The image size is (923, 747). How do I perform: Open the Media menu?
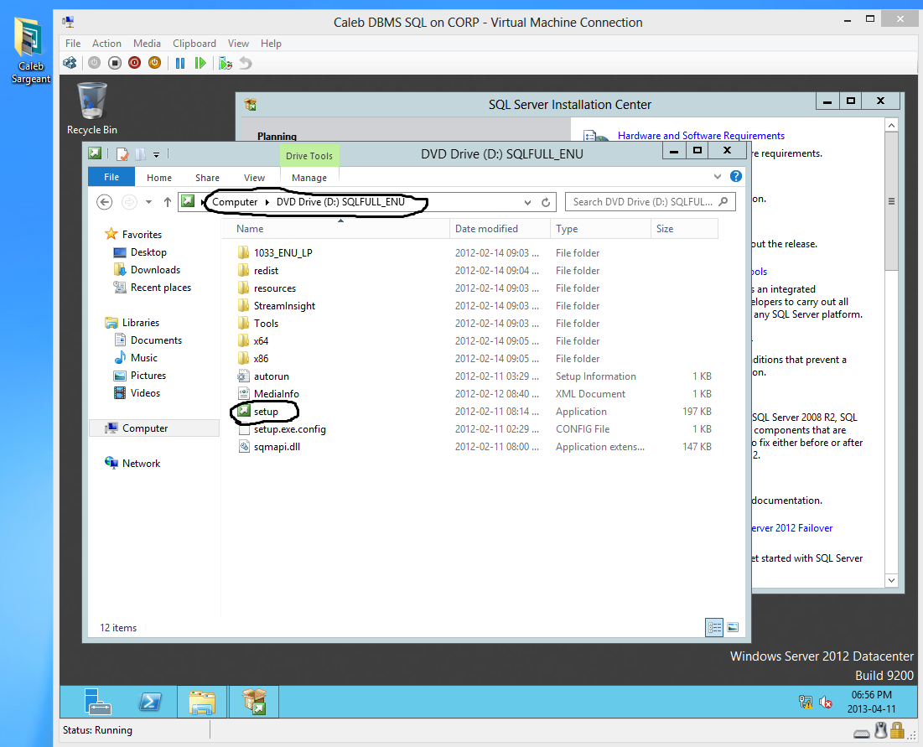pos(148,44)
